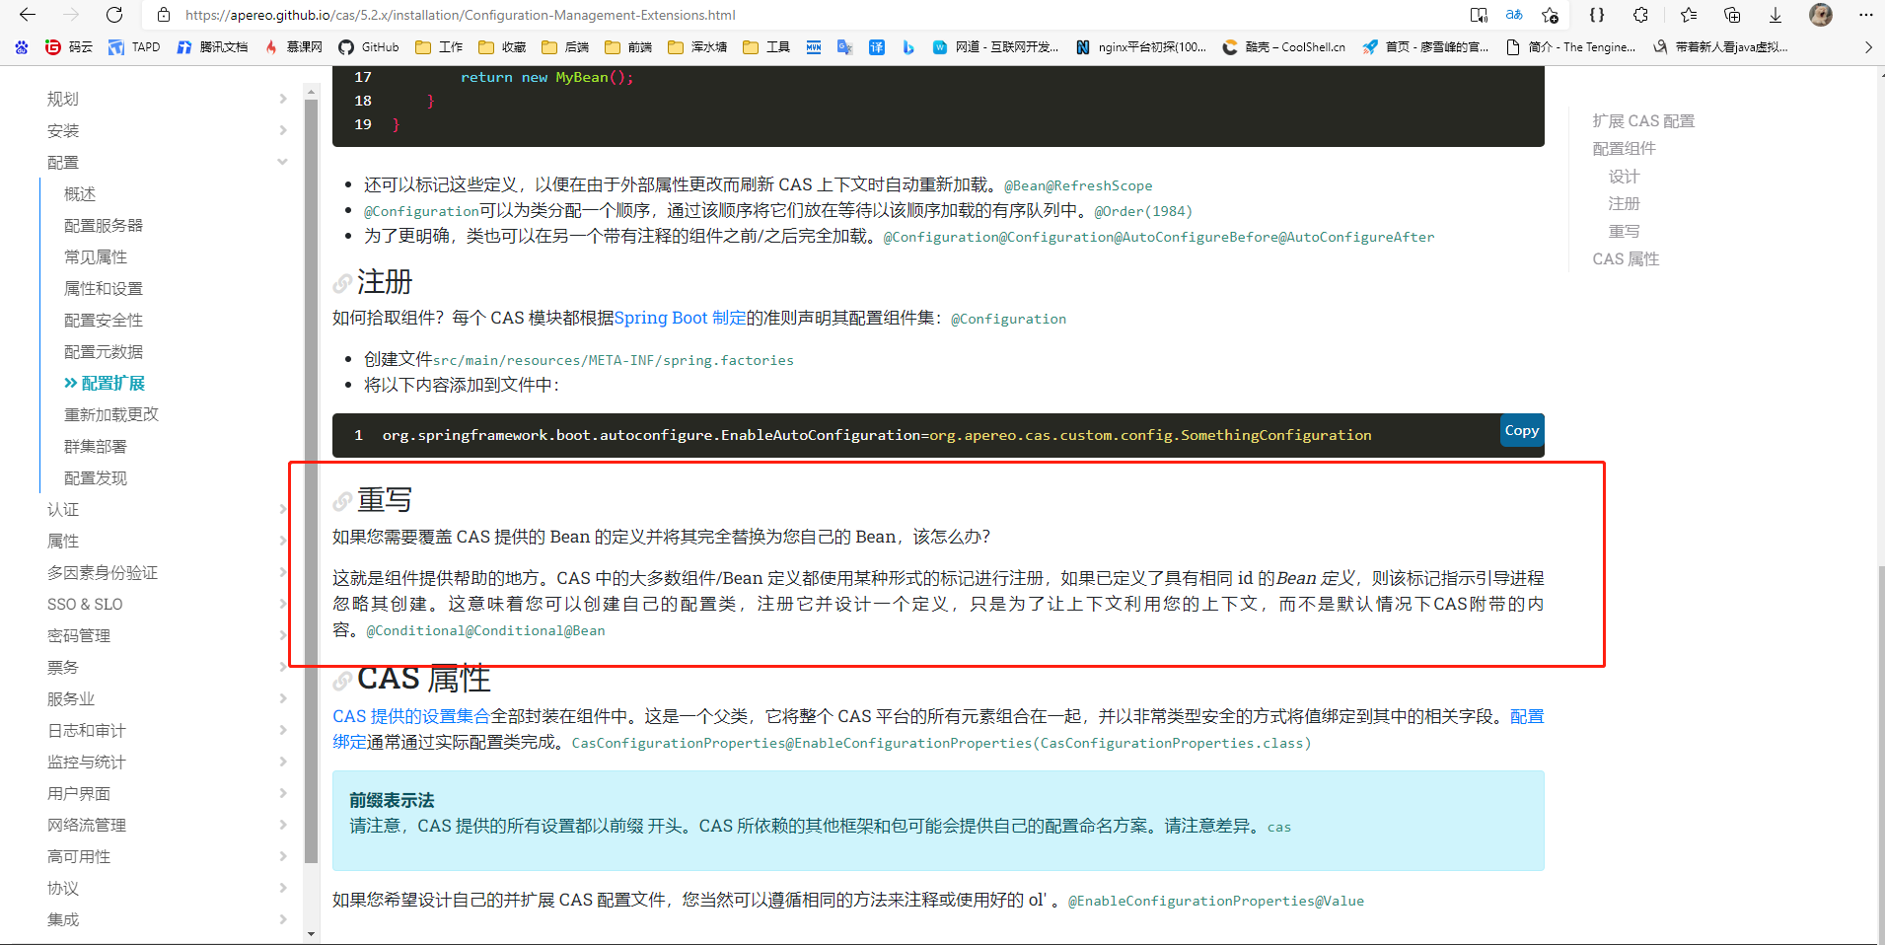Open the 后端 bookmarks folder
The image size is (1885, 945).
click(x=565, y=46)
